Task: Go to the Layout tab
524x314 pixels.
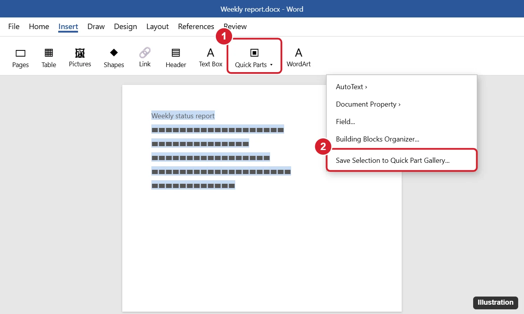Action: click(x=157, y=26)
